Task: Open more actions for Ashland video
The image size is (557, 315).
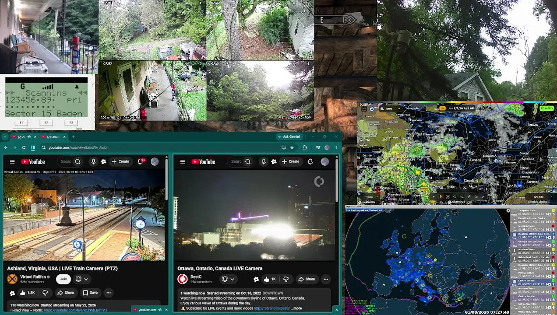Action: [x=109, y=293]
